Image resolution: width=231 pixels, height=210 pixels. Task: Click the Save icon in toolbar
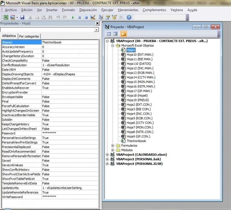(22, 17)
